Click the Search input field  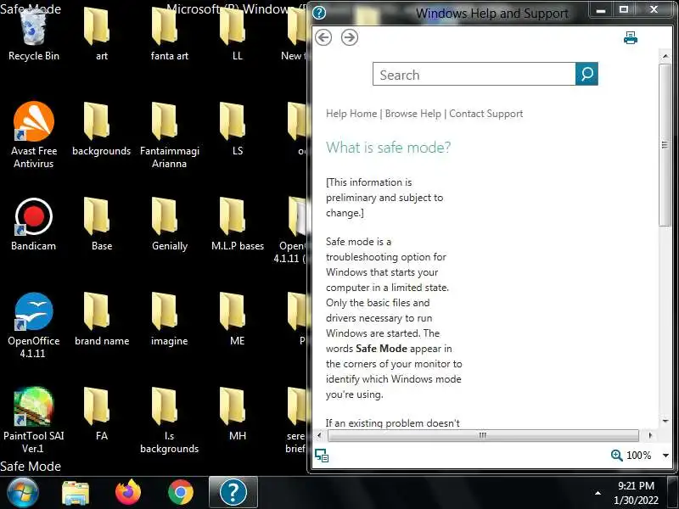coord(474,74)
